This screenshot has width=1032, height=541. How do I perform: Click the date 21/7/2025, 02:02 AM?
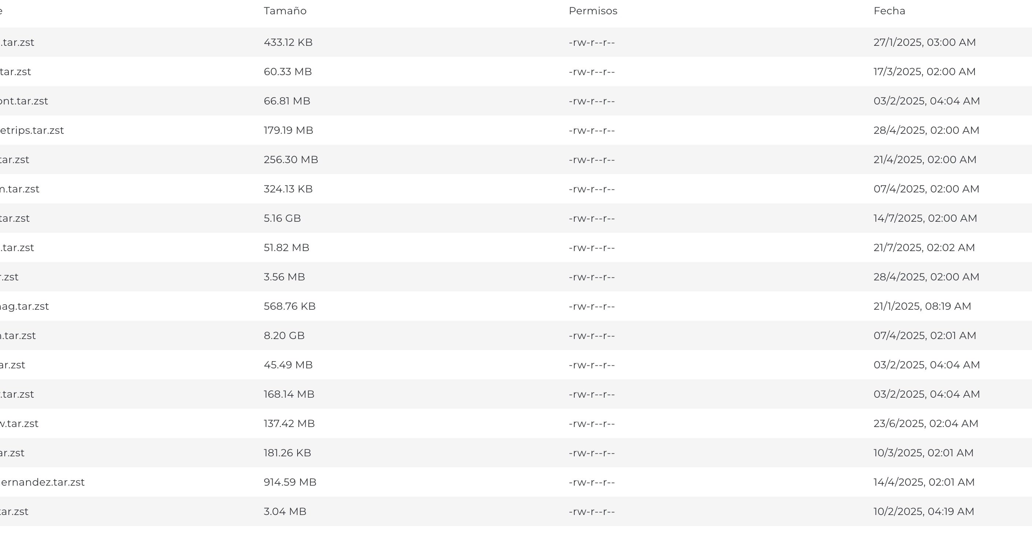pos(924,248)
